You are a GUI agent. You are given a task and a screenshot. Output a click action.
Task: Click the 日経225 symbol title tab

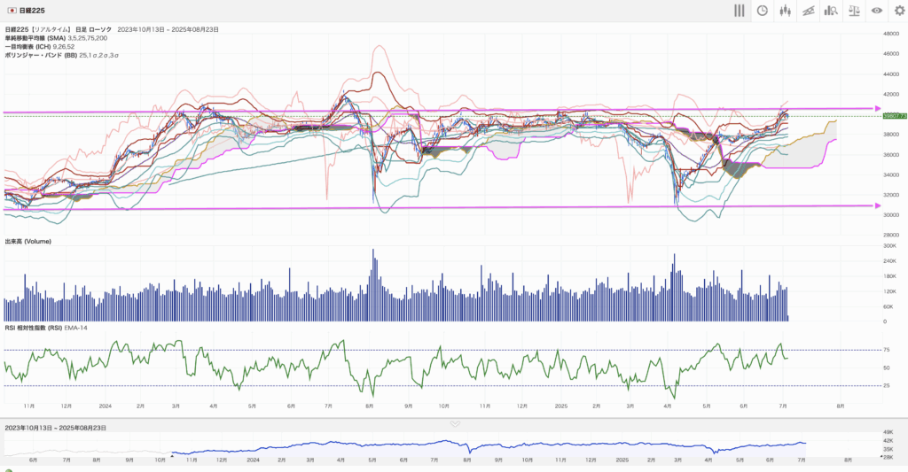[x=32, y=11]
